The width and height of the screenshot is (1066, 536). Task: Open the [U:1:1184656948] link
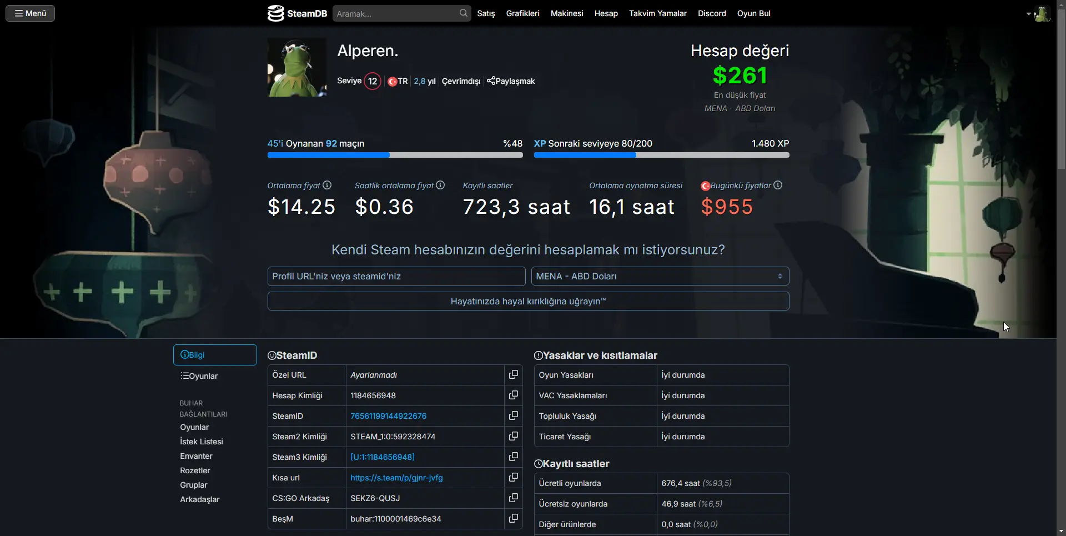pyautogui.click(x=383, y=457)
